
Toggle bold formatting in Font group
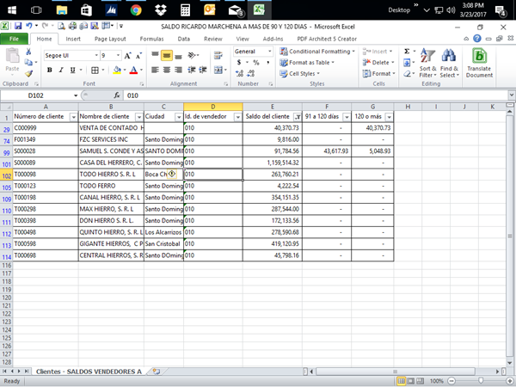(x=50, y=70)
